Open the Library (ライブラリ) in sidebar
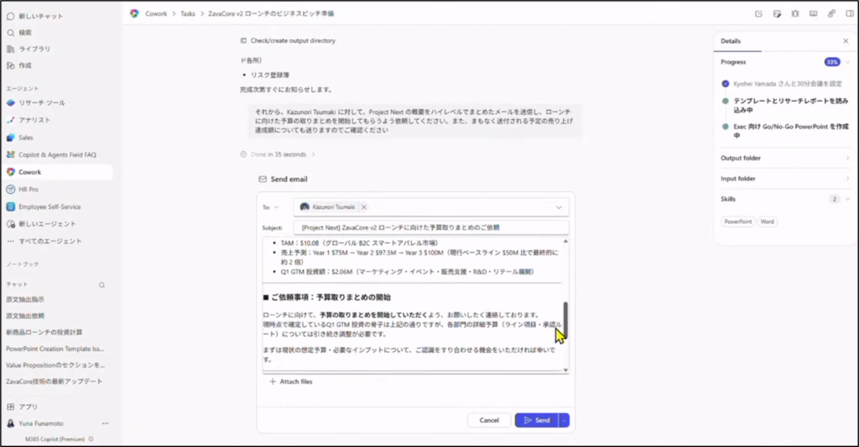This screenshot has width=859, height=447. point(34,49)
